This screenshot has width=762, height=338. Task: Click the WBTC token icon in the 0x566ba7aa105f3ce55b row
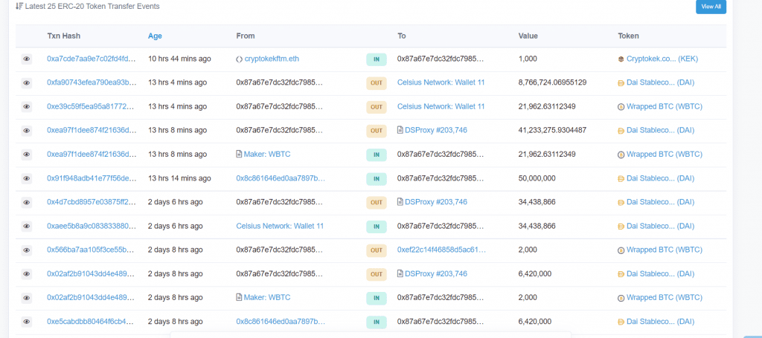tap(621, 250)
